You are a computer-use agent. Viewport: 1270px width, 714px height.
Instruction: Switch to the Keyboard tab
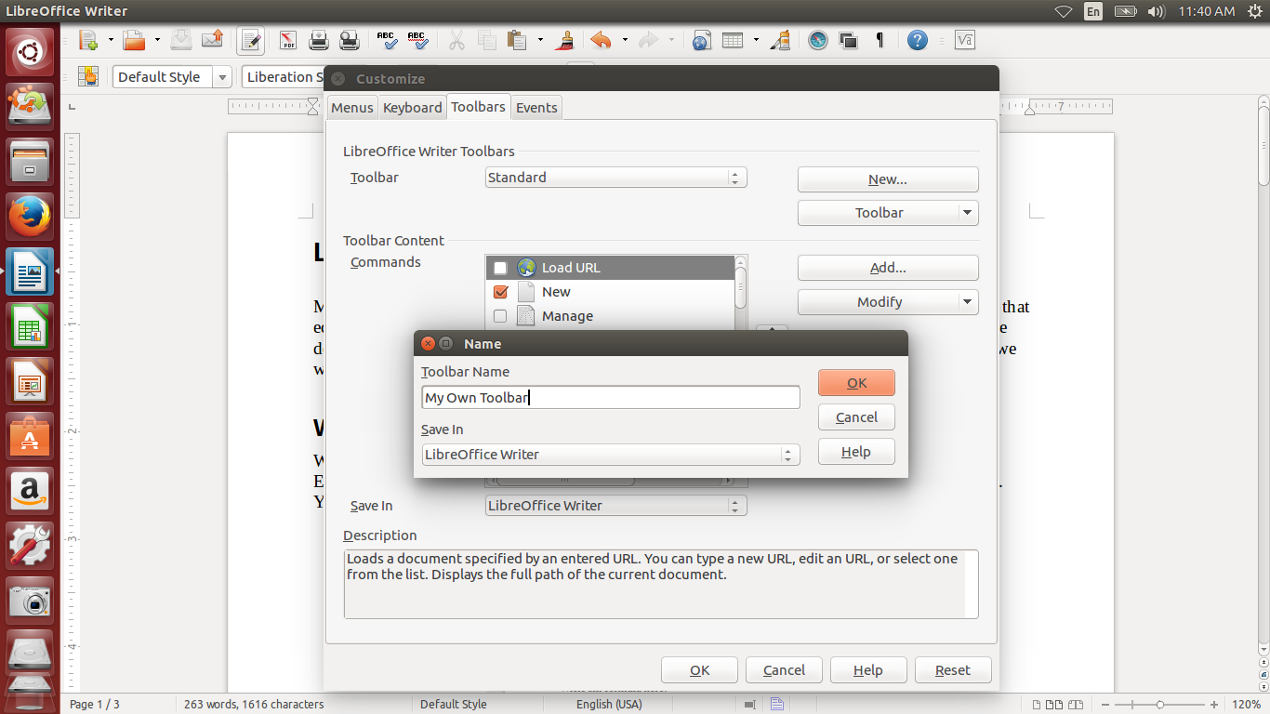pyautogui.click(x=412, y=108)
